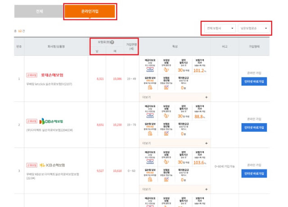
Task: Click the DB손해보험 company logo
Action: pyautogui.click(x=51, y=121)
